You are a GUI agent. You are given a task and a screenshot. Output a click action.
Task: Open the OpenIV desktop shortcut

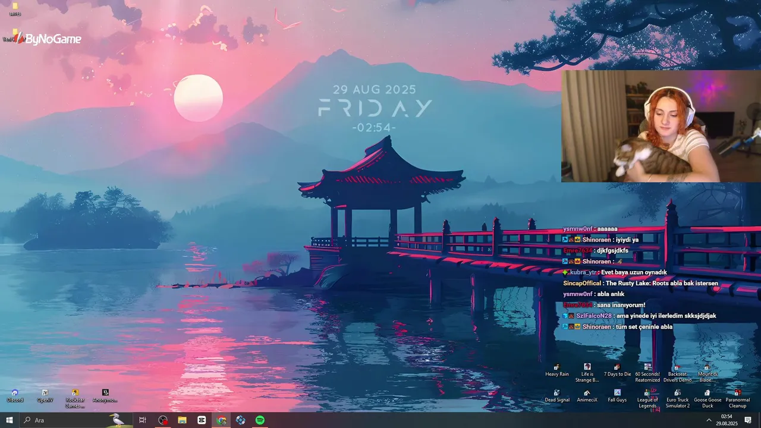[45, 396]
